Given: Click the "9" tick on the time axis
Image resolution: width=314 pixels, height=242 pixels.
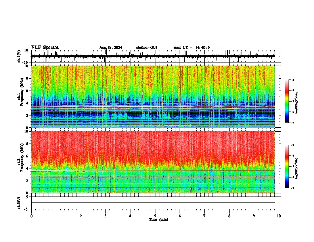Looking at the screenshot, I should [254, 216].
